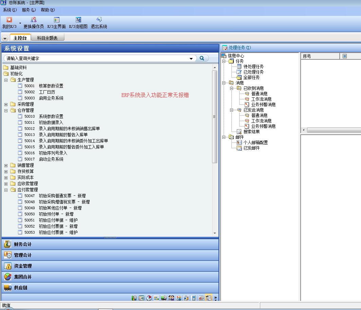Image resolution: width=361 pixels, height=310 pixels.
Task: Click the search magnifier button
Action: pos(202,58)
